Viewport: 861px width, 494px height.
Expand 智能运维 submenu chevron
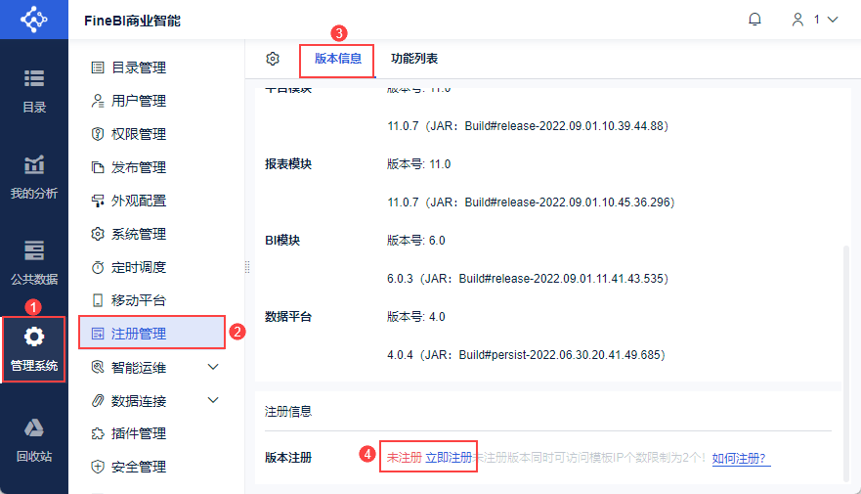213,367
